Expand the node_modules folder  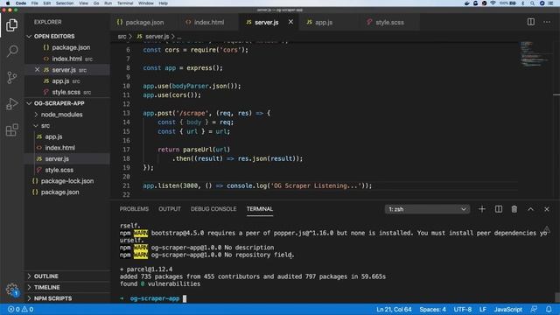pyautogui.click(x=61, y=115)
